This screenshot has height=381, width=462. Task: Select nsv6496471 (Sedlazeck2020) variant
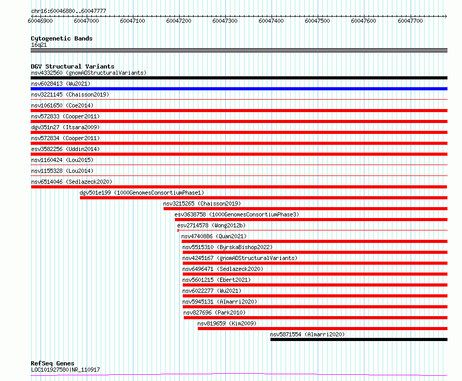223,269
